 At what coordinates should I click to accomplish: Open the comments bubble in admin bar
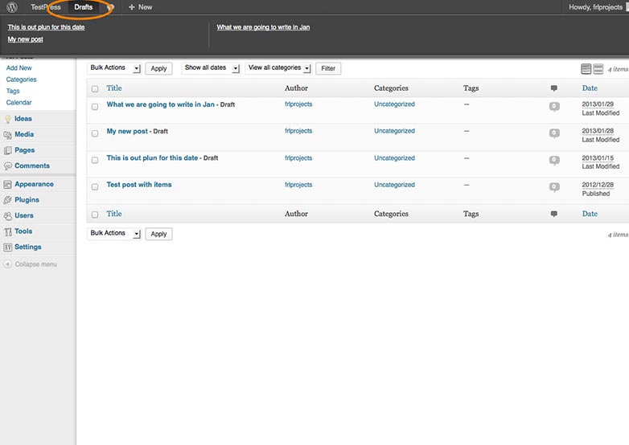111,7
